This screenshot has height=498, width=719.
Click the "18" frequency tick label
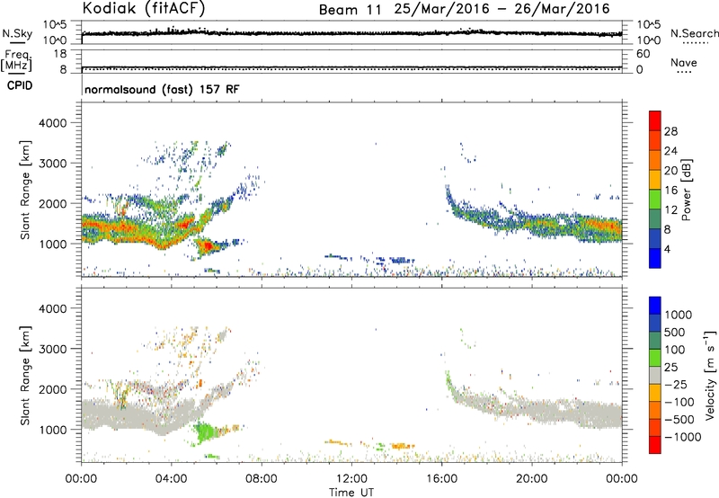[60, 54]
